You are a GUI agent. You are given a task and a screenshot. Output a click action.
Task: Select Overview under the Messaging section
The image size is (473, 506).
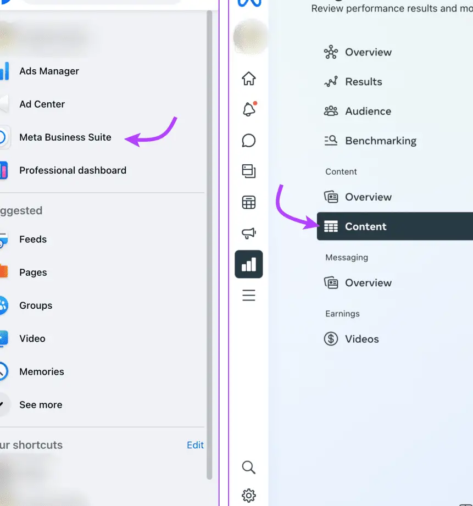click(368, 283)
